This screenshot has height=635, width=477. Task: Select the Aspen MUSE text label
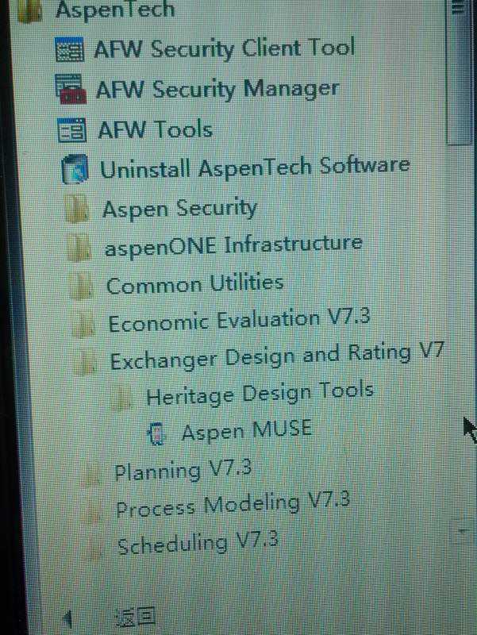[247, 431]
